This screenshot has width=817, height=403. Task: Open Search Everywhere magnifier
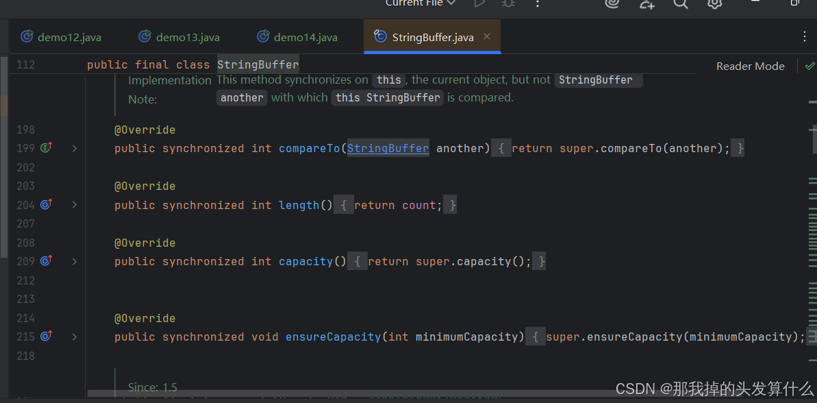tap(681, 3)
